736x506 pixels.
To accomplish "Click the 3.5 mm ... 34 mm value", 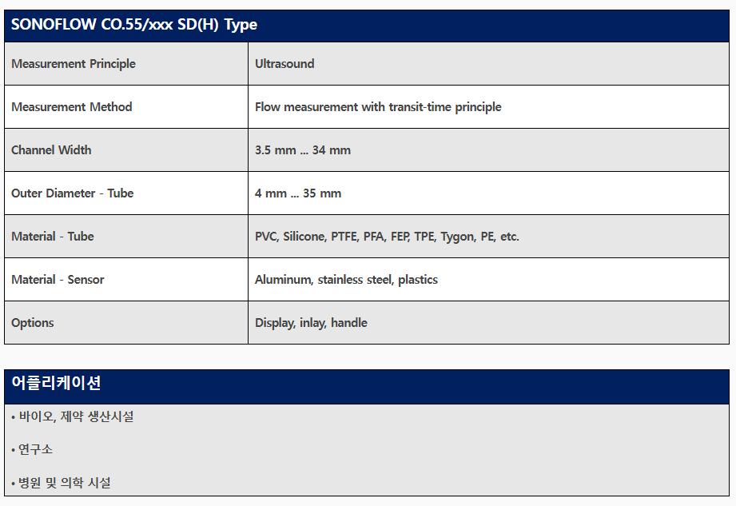I will click(303, 150).
